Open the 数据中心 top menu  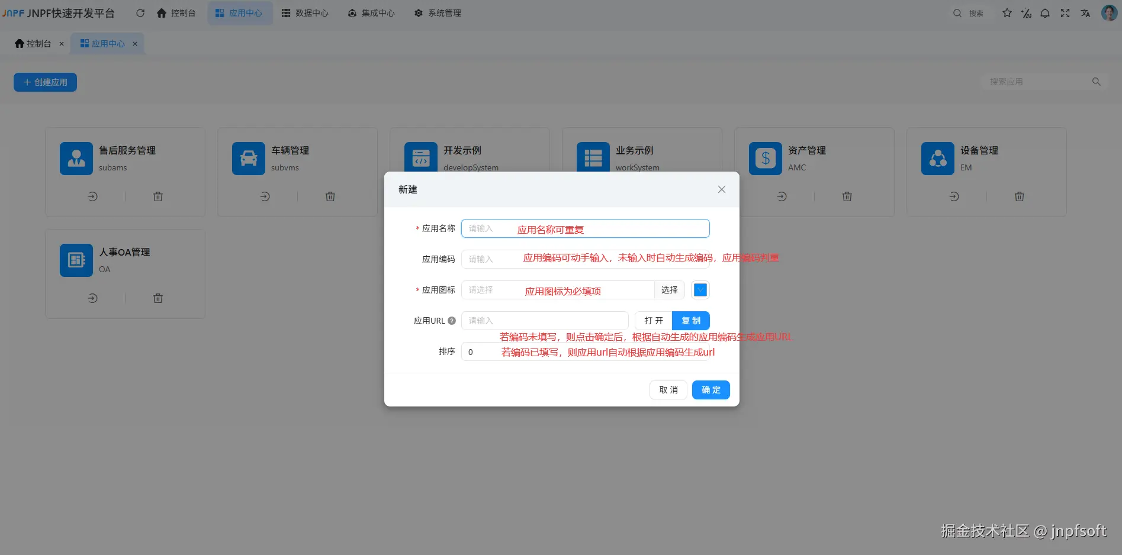click(305, 13)
